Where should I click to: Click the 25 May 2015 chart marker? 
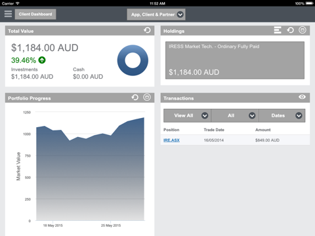[111, 226]
